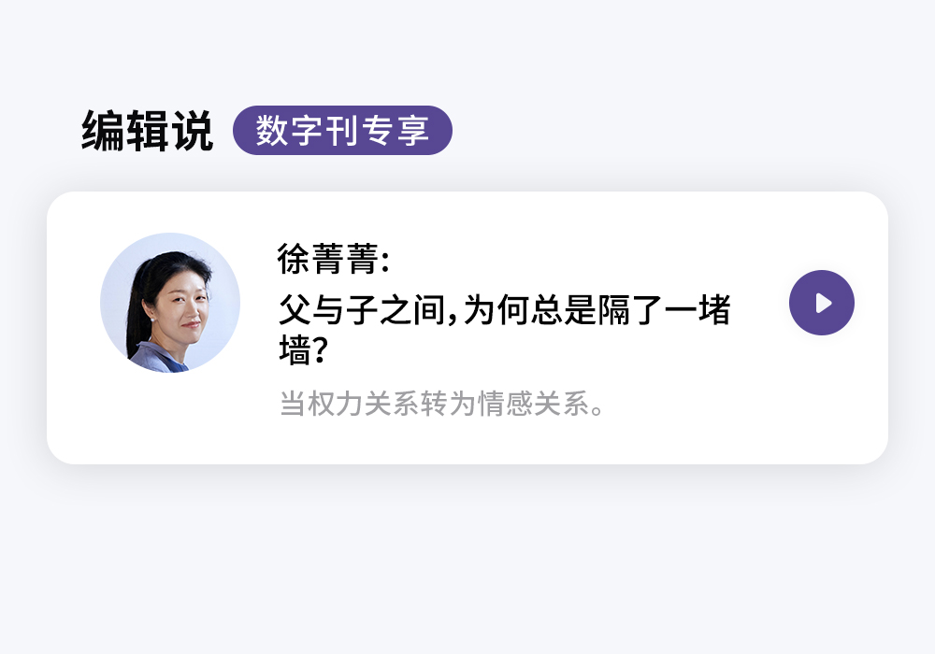Open article 父与子之间,为何总是隔了一堵墙?
Screen dimensions: 935x654
[x=505, y=330]
